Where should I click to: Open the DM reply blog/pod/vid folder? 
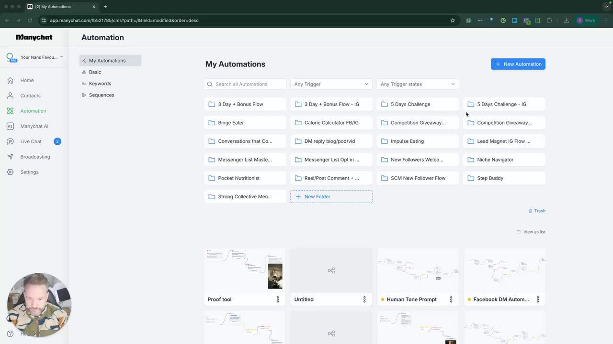(331, 141)
